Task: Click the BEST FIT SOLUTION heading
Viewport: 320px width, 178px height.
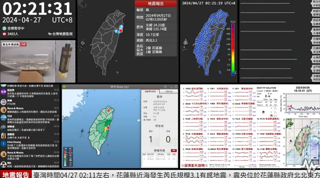Action: [x=266, y=88]
